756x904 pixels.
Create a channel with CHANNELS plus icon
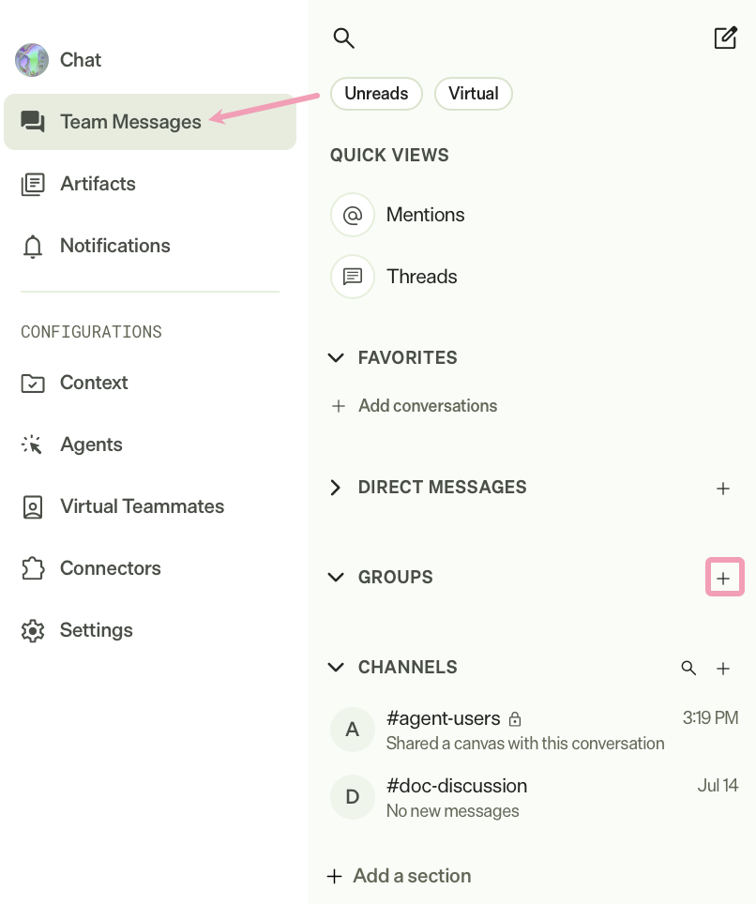[723, 668]
